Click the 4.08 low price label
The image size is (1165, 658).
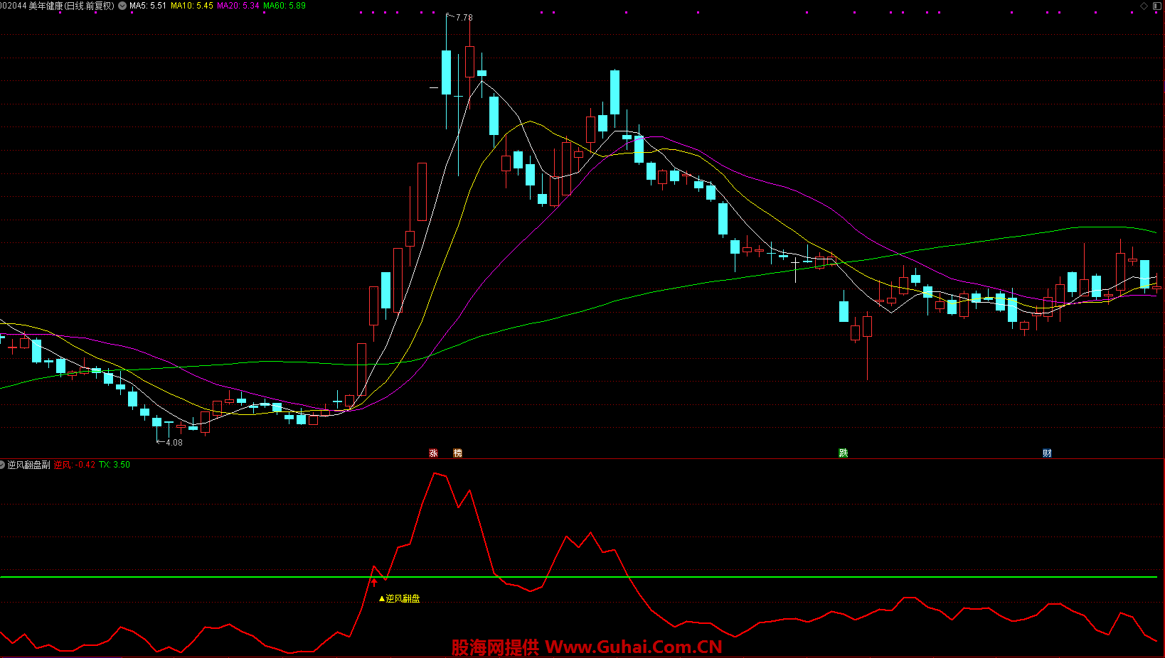(x=174, y=442)
